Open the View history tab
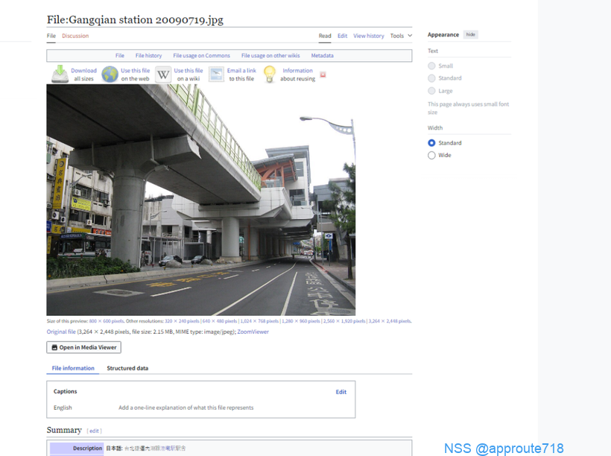Screen dimensions: 611x456 pos(369,36)
